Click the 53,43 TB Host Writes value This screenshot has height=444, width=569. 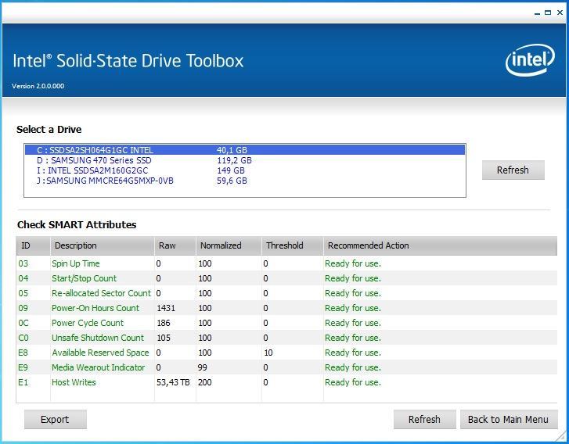[x=173, y=382]
